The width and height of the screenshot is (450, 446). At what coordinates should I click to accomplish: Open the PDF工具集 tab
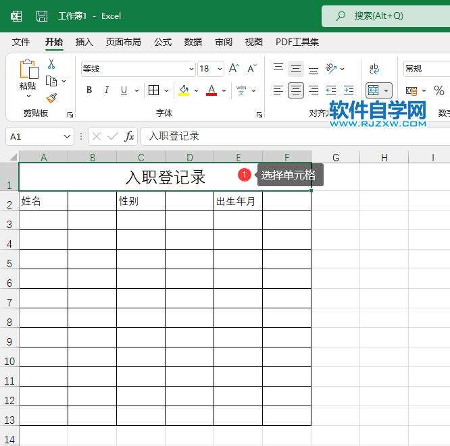pos(297,42)
